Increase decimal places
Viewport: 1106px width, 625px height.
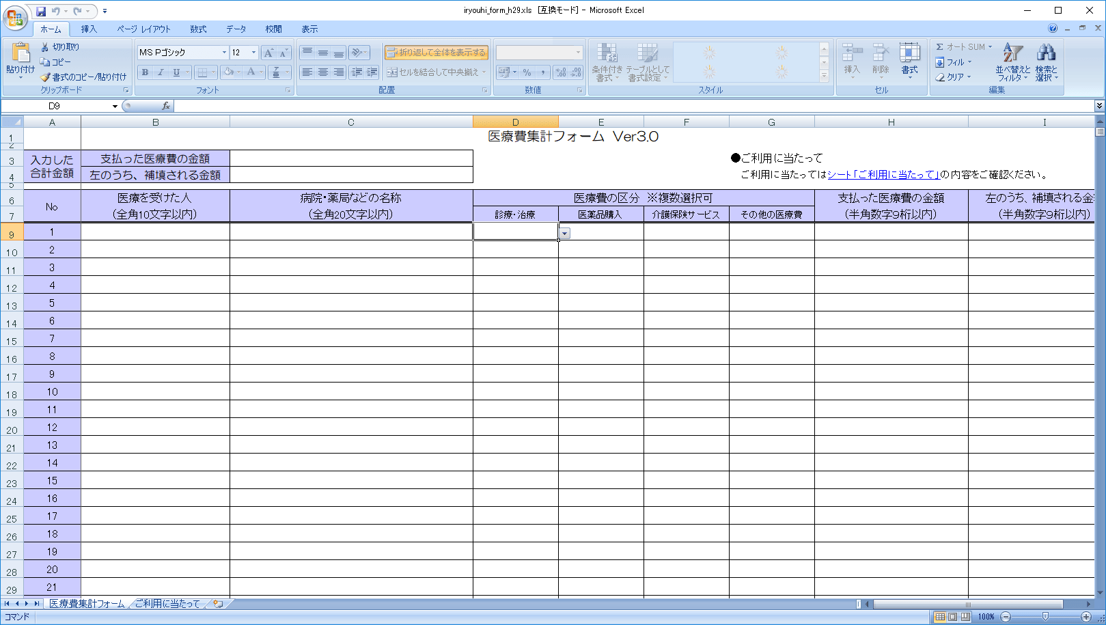561,72
